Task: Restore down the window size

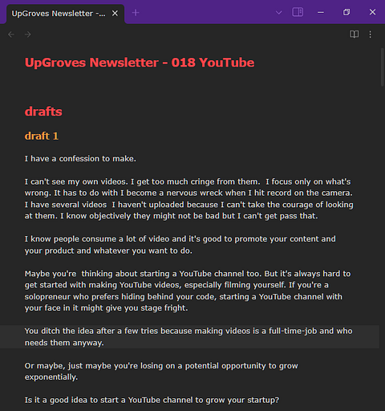Action: (x=346, y=12)
